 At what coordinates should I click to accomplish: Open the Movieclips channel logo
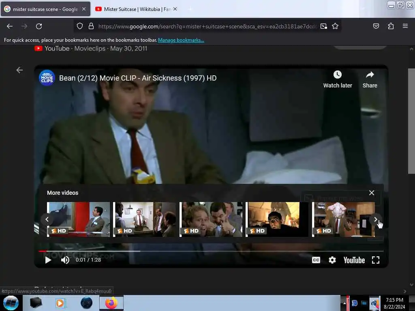47,78
